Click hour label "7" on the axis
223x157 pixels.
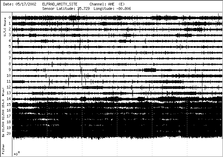[10, 58]
